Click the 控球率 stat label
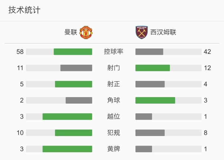The image size is (224, 160). pyautogui.click(x=114, y=52)
